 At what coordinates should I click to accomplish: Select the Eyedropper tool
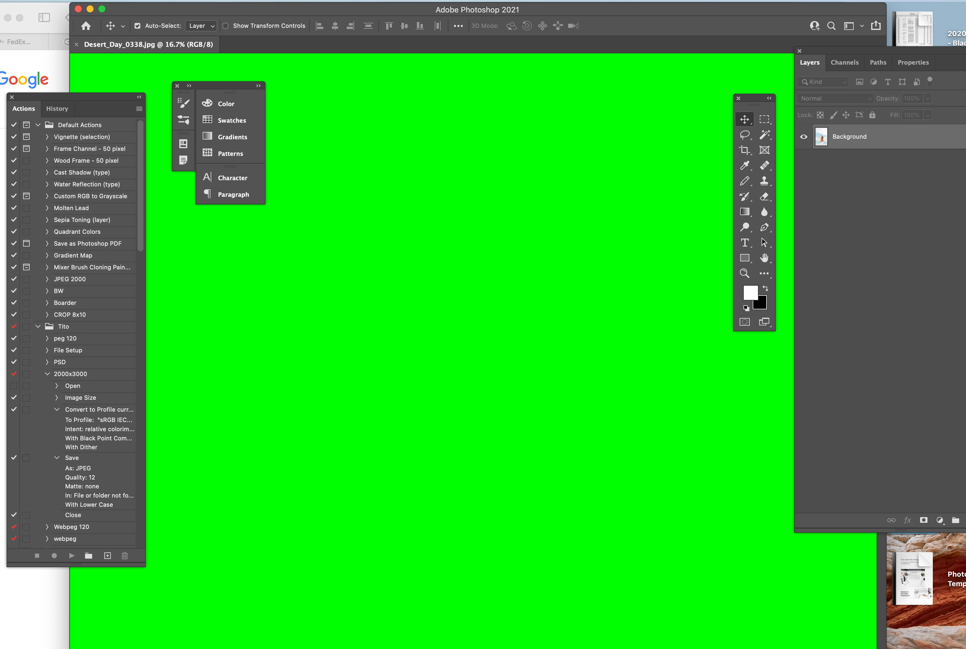pos(744,166)
